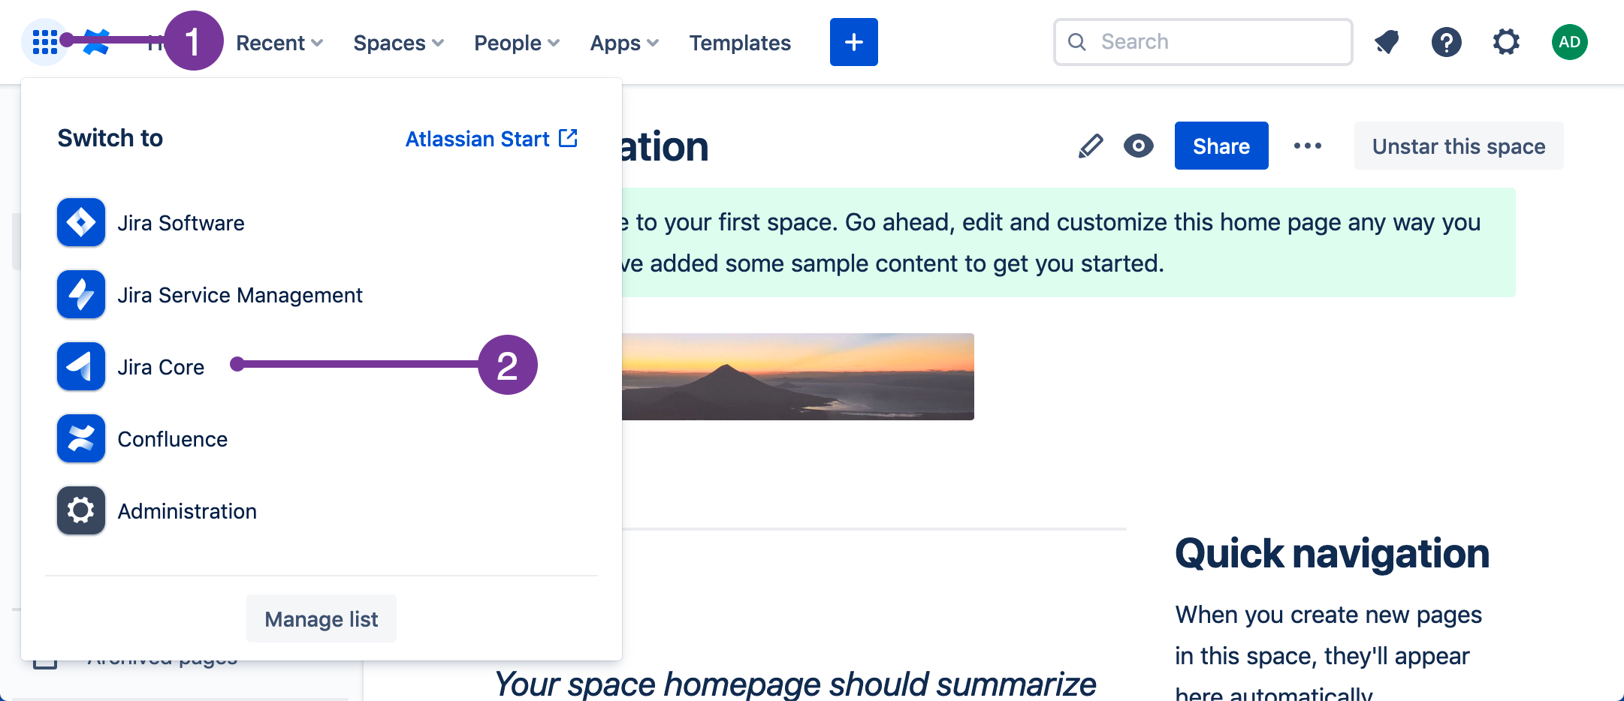Click the Atlassian Start link

click(x=491, y=138)
